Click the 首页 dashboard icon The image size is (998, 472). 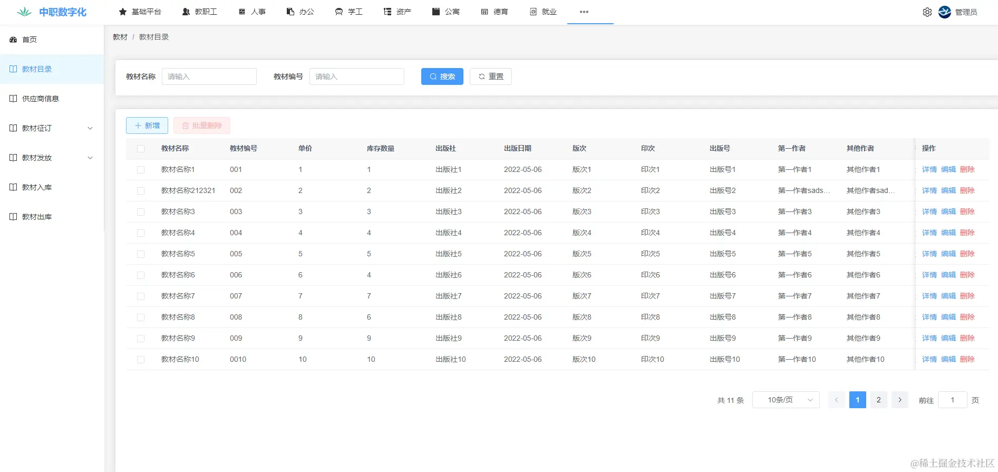pos(13,40)
